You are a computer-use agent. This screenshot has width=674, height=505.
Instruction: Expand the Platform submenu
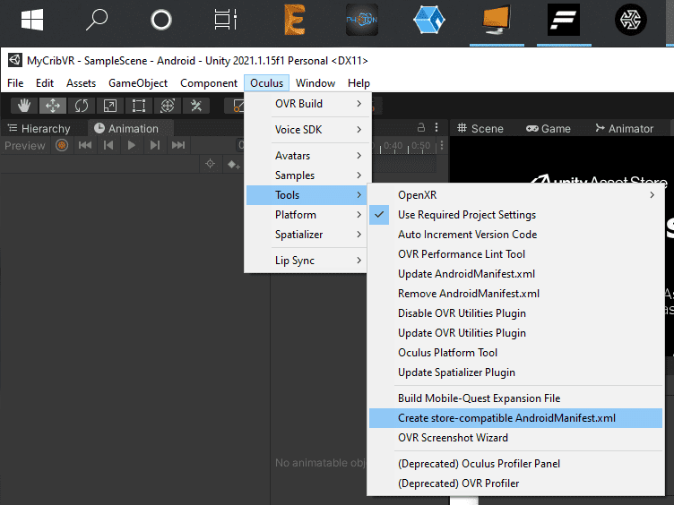307,215
